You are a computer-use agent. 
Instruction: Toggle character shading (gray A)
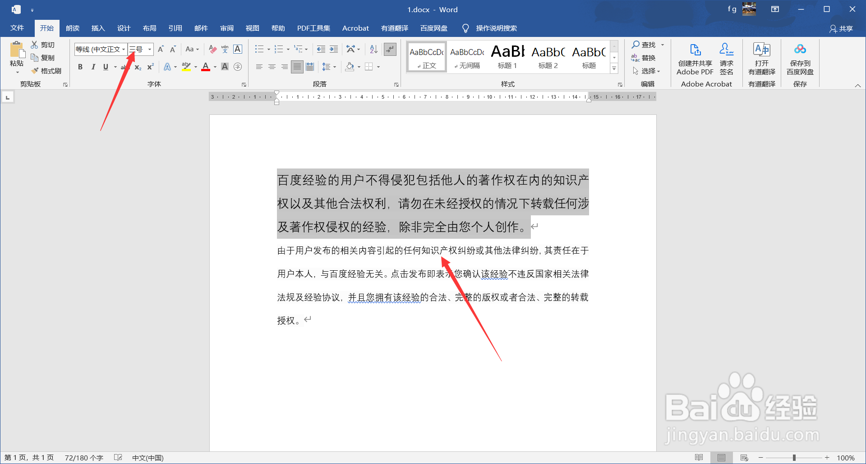(x=225, y=67)
